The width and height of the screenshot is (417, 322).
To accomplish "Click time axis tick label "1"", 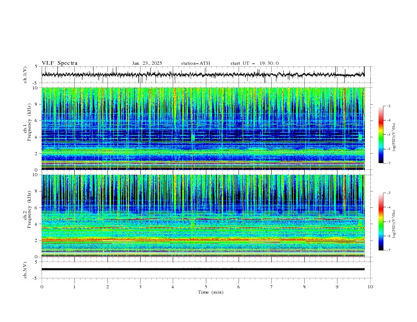I will click(x=74, y=287).
